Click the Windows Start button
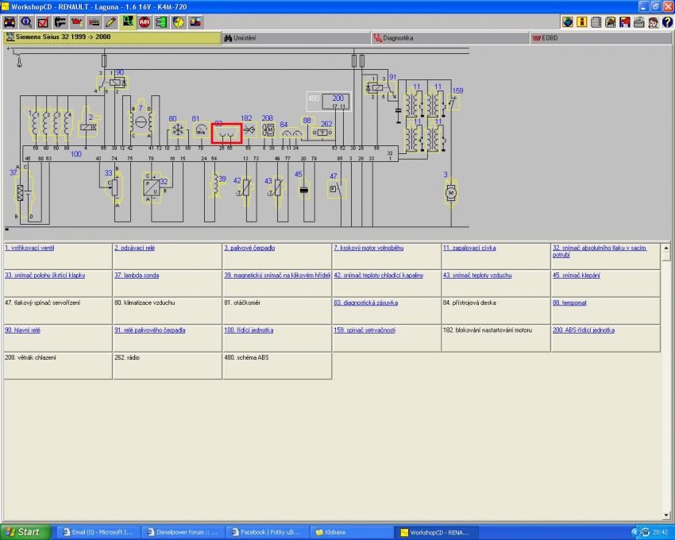 [26, 532]
